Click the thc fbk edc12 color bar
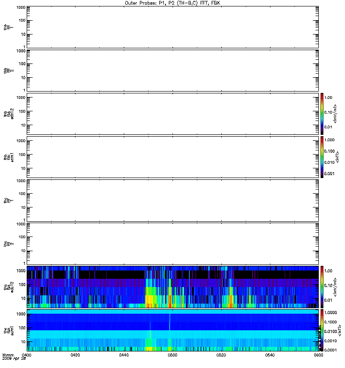 point(322,287)
